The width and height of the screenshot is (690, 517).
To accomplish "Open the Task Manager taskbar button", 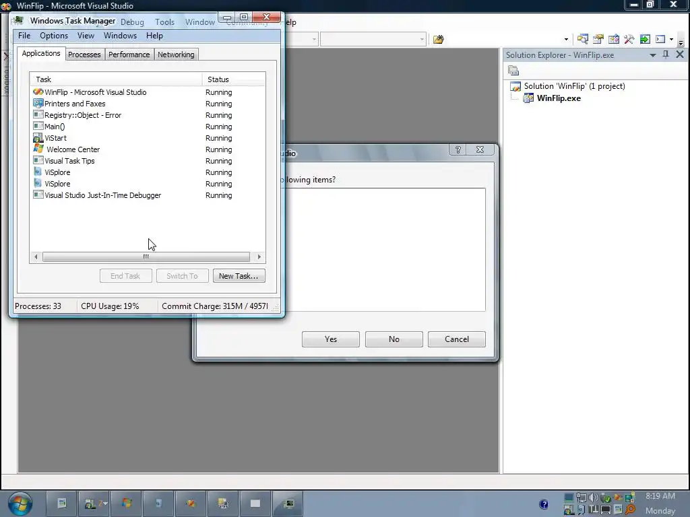I will (x=288, y=504).
